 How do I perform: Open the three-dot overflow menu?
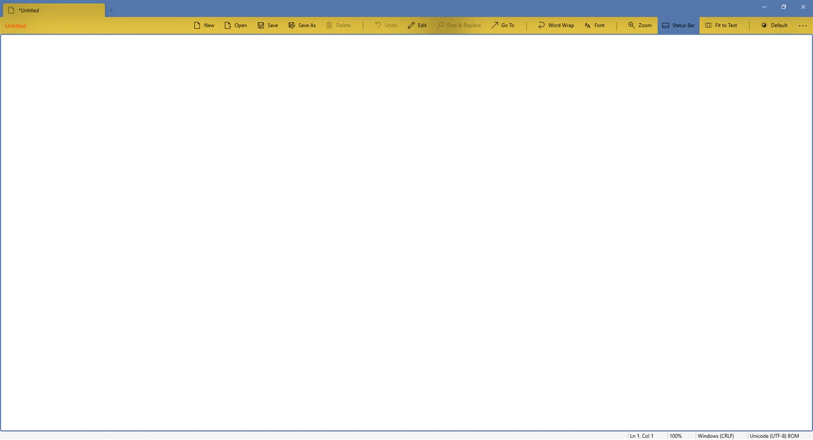coord(803,25)
